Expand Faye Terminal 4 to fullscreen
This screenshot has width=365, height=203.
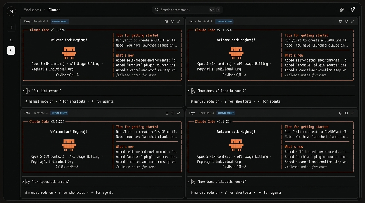point(353,113)
